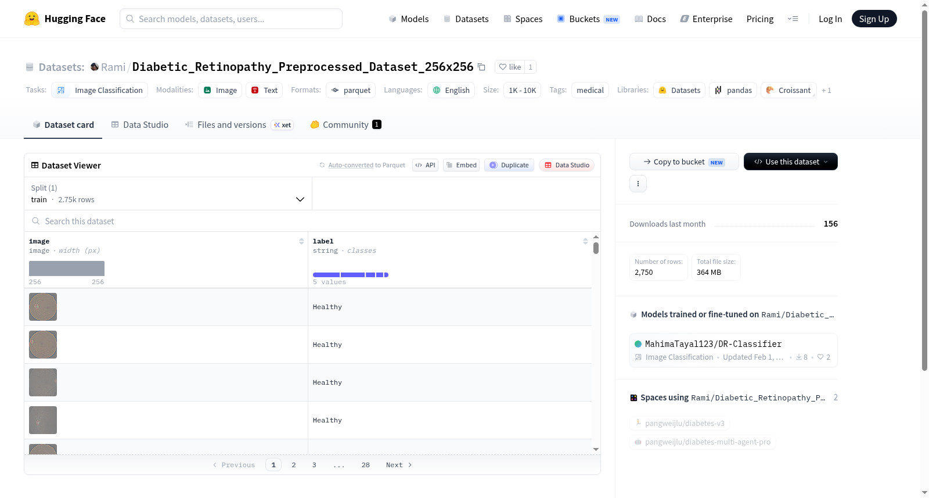Copy dataset name with the copy icon
Screen dimensions: 929x498
481,67
